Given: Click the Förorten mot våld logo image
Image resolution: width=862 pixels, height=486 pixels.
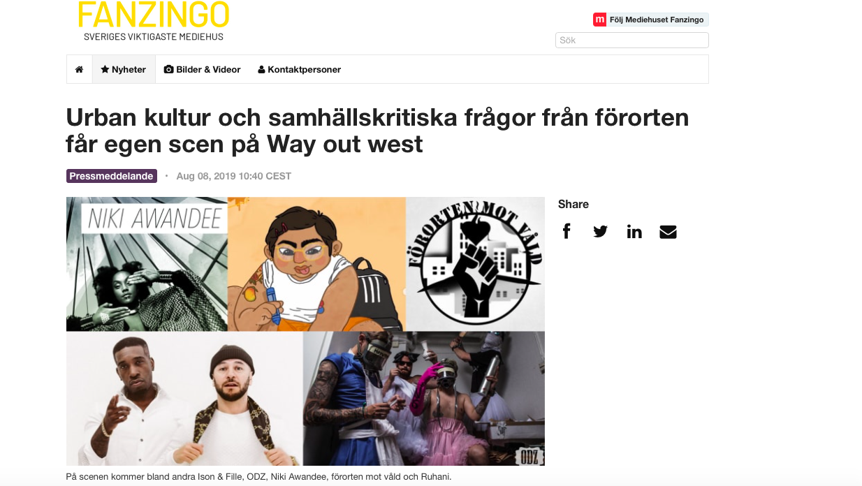Looking at the screenshot, I should pos(476,264).
